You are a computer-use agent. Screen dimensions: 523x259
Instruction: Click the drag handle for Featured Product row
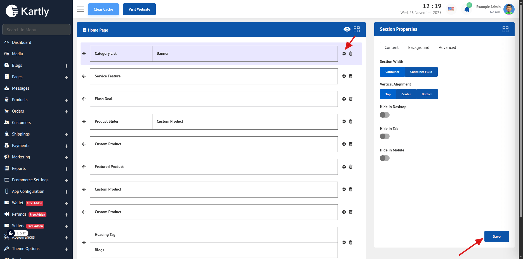(84, 167)
